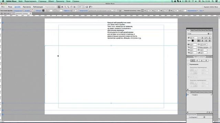The width and height of the screenshot is (220, 123).
Task: Select first scroll effect type icon
Action: 192,60
